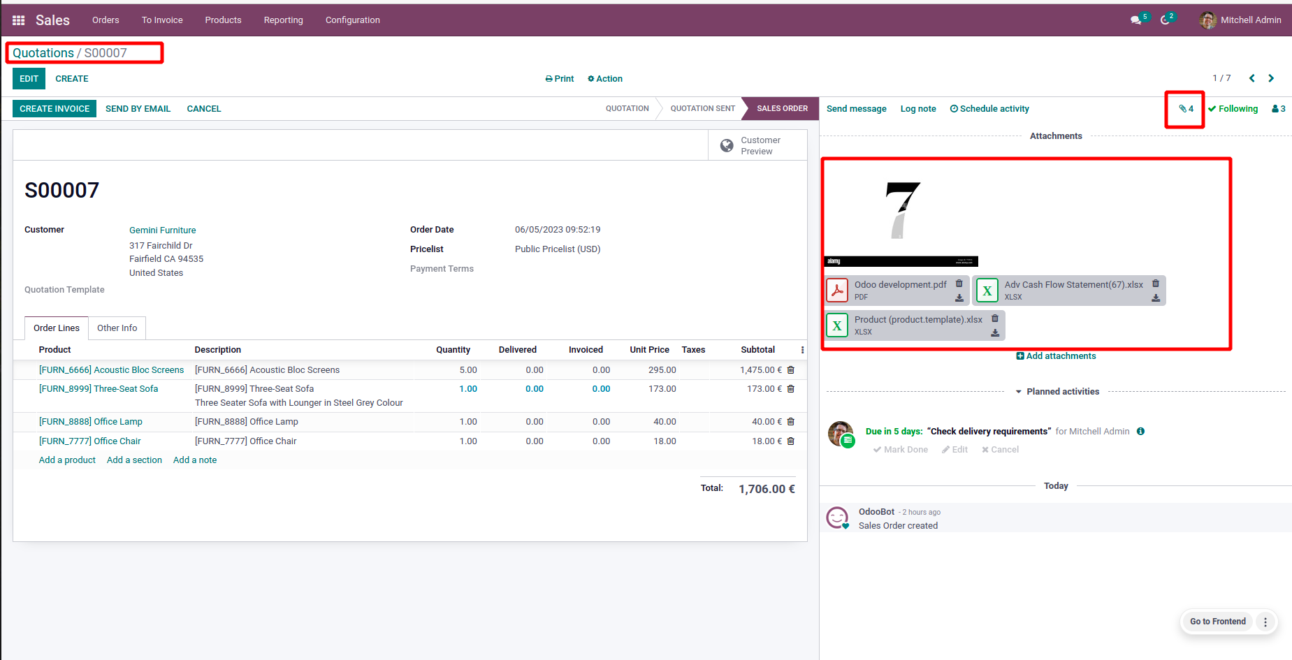1292x660 pixels.
Task: Mark Done the delivery requirements activity
Action: [901, 450]
